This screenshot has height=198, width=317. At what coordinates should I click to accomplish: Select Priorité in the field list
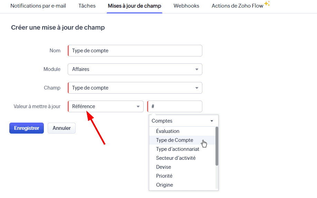(164, 176)
